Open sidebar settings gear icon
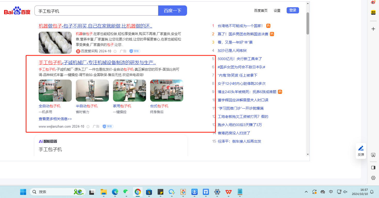This screenshot has height=198, width=379. pos(373,178)
